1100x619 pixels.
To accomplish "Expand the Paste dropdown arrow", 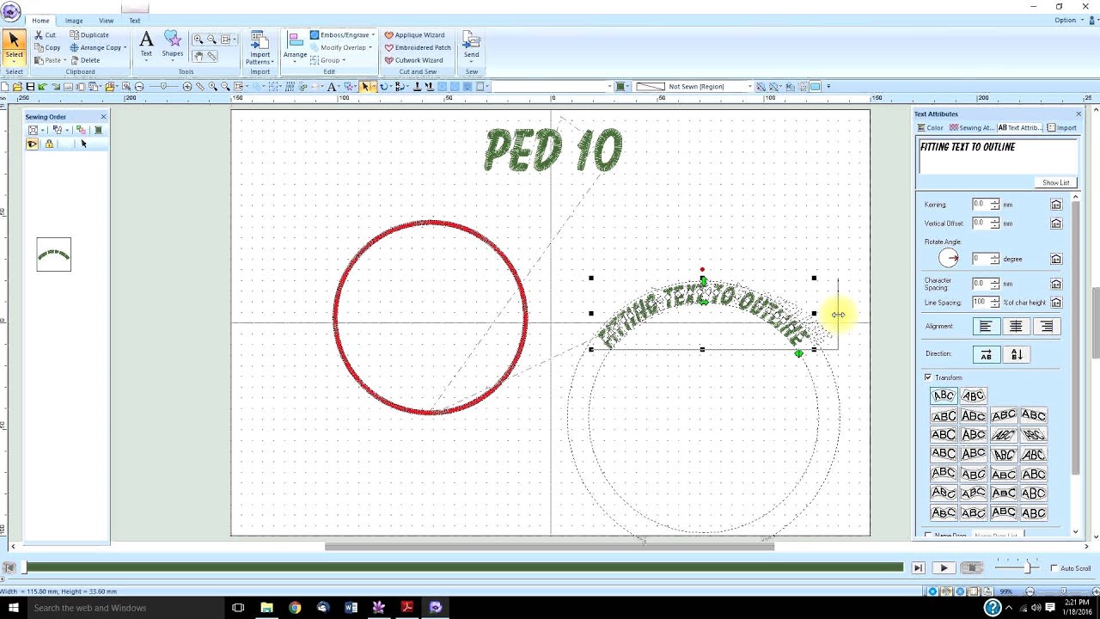I will pyautogui.click(x=65, y=60).
